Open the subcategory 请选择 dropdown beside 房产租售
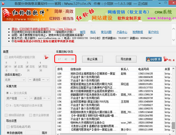 click(x=40, y=98)
